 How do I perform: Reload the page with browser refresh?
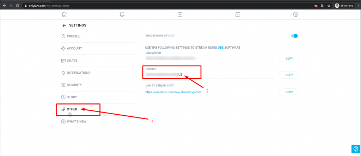pyautogui.click(x=18, y=6)
